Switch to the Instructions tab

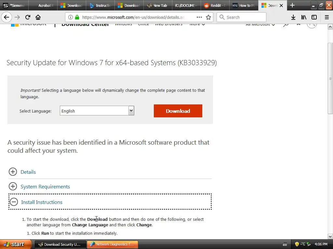coord(100,5)
